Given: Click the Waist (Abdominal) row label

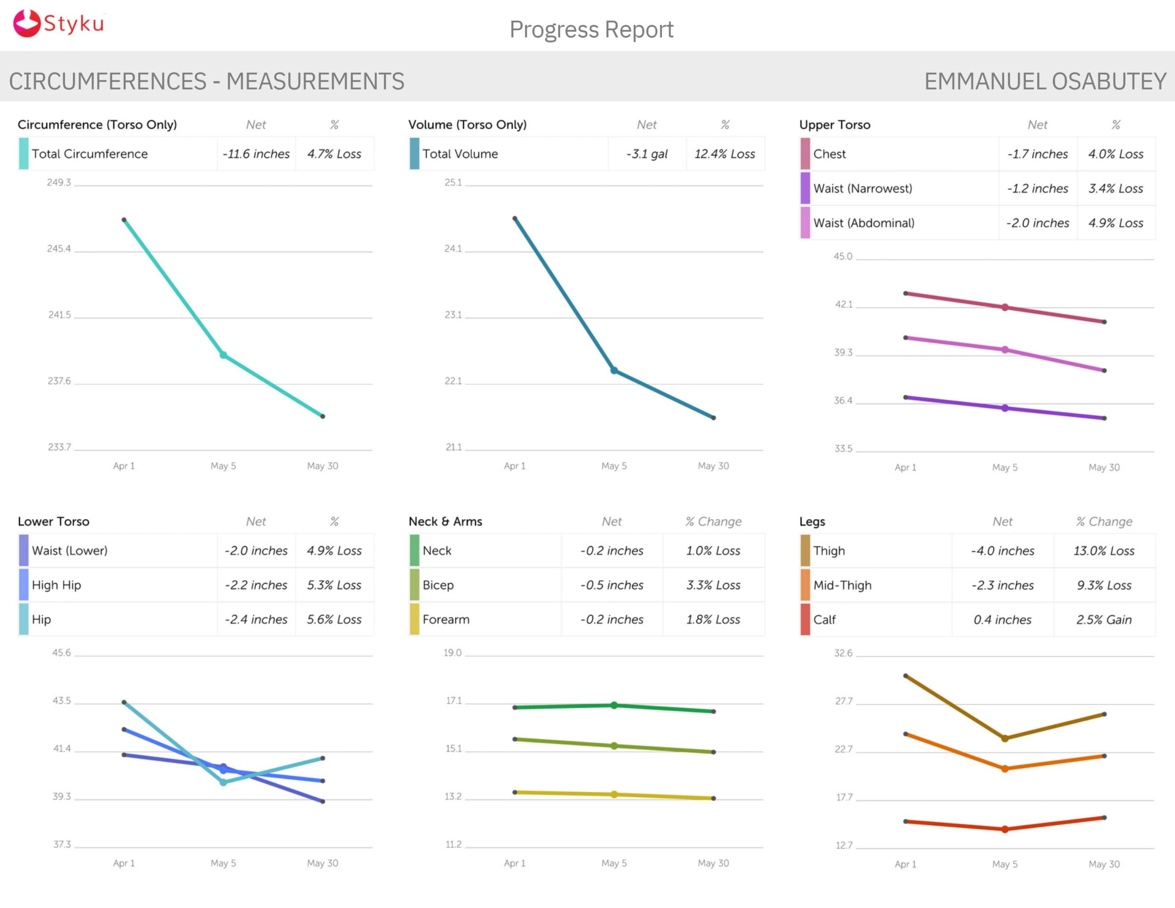Looking at the screenshot, I should pos(864,223).
